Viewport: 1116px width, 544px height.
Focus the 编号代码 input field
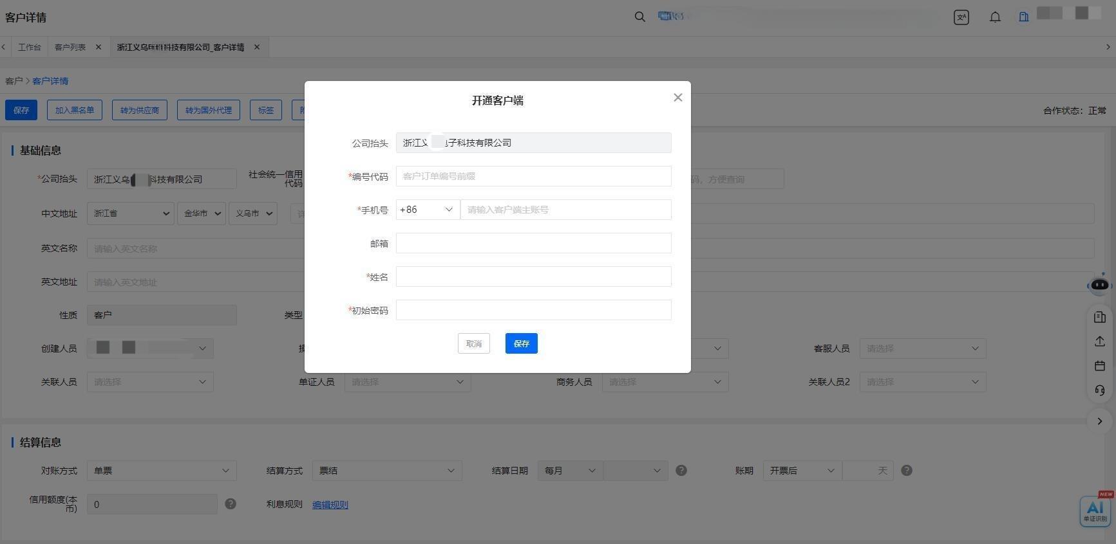coord(533,176)
